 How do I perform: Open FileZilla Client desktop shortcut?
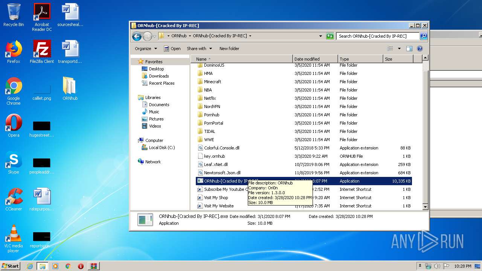click(x=42, y=52)
